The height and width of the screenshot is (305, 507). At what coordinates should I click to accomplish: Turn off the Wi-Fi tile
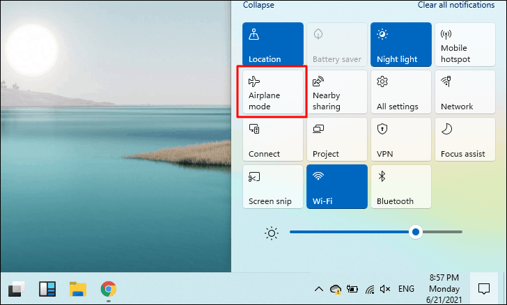tap(337, 187)
